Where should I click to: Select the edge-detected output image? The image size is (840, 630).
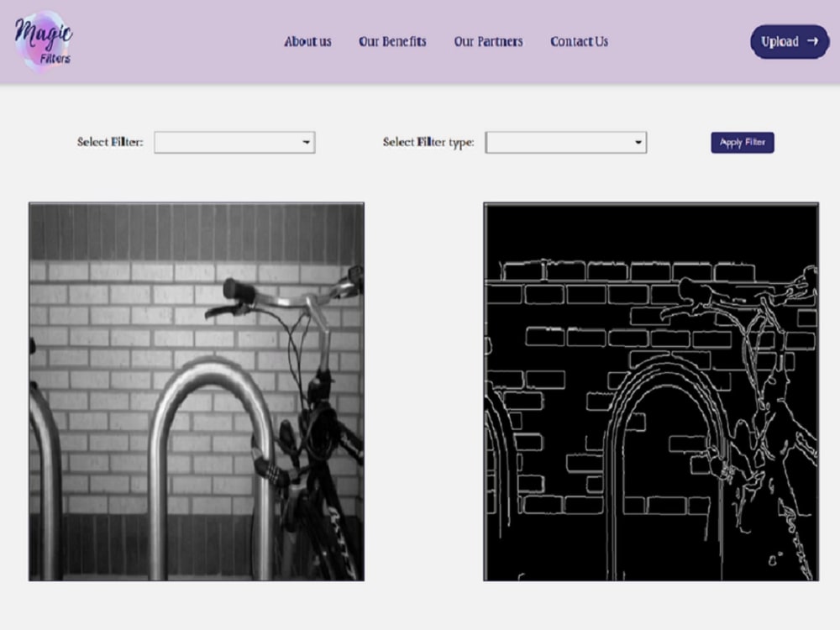651,391
